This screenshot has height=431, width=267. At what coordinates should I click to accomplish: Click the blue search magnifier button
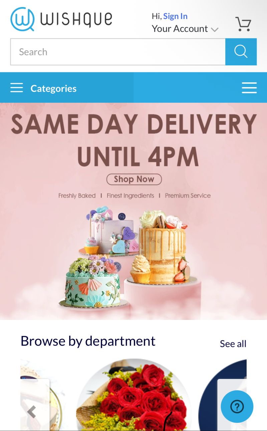pos(241,52)
